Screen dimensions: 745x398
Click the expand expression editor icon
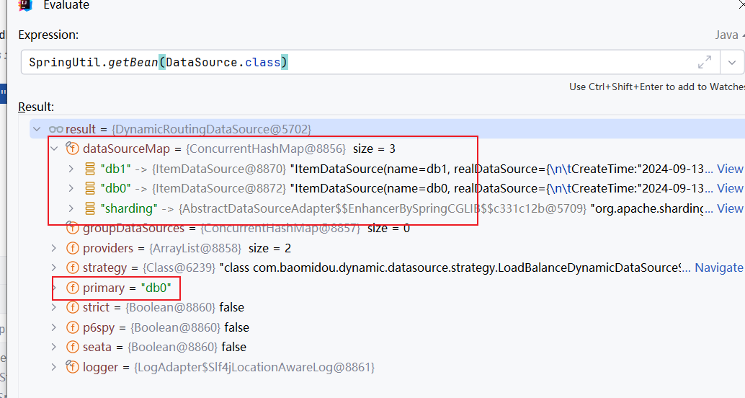click(705, 63)
